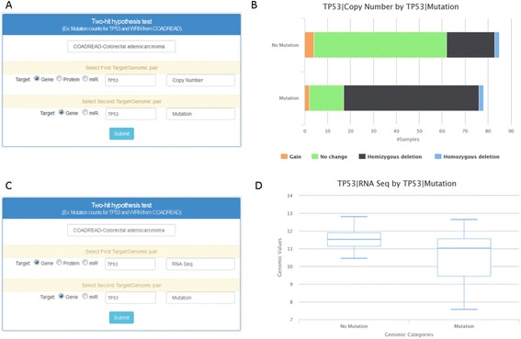Toggle Gain legend orange swatch

pos(284,156)
